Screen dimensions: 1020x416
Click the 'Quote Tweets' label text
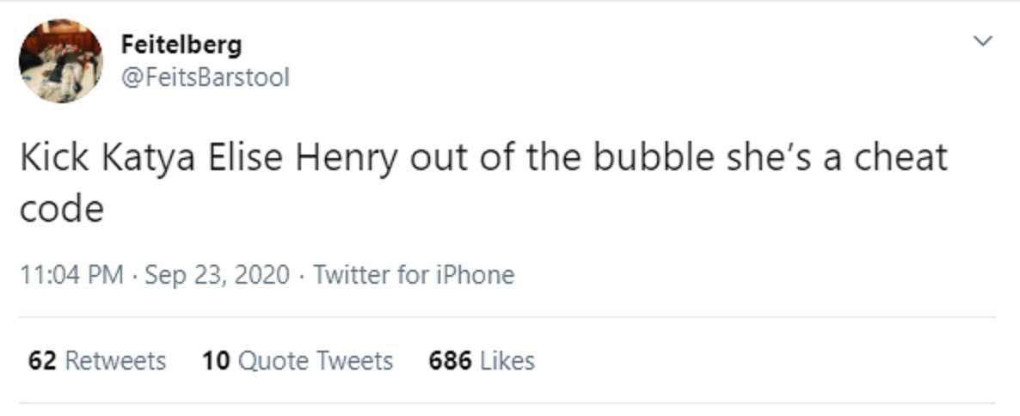tap(316, 360)
